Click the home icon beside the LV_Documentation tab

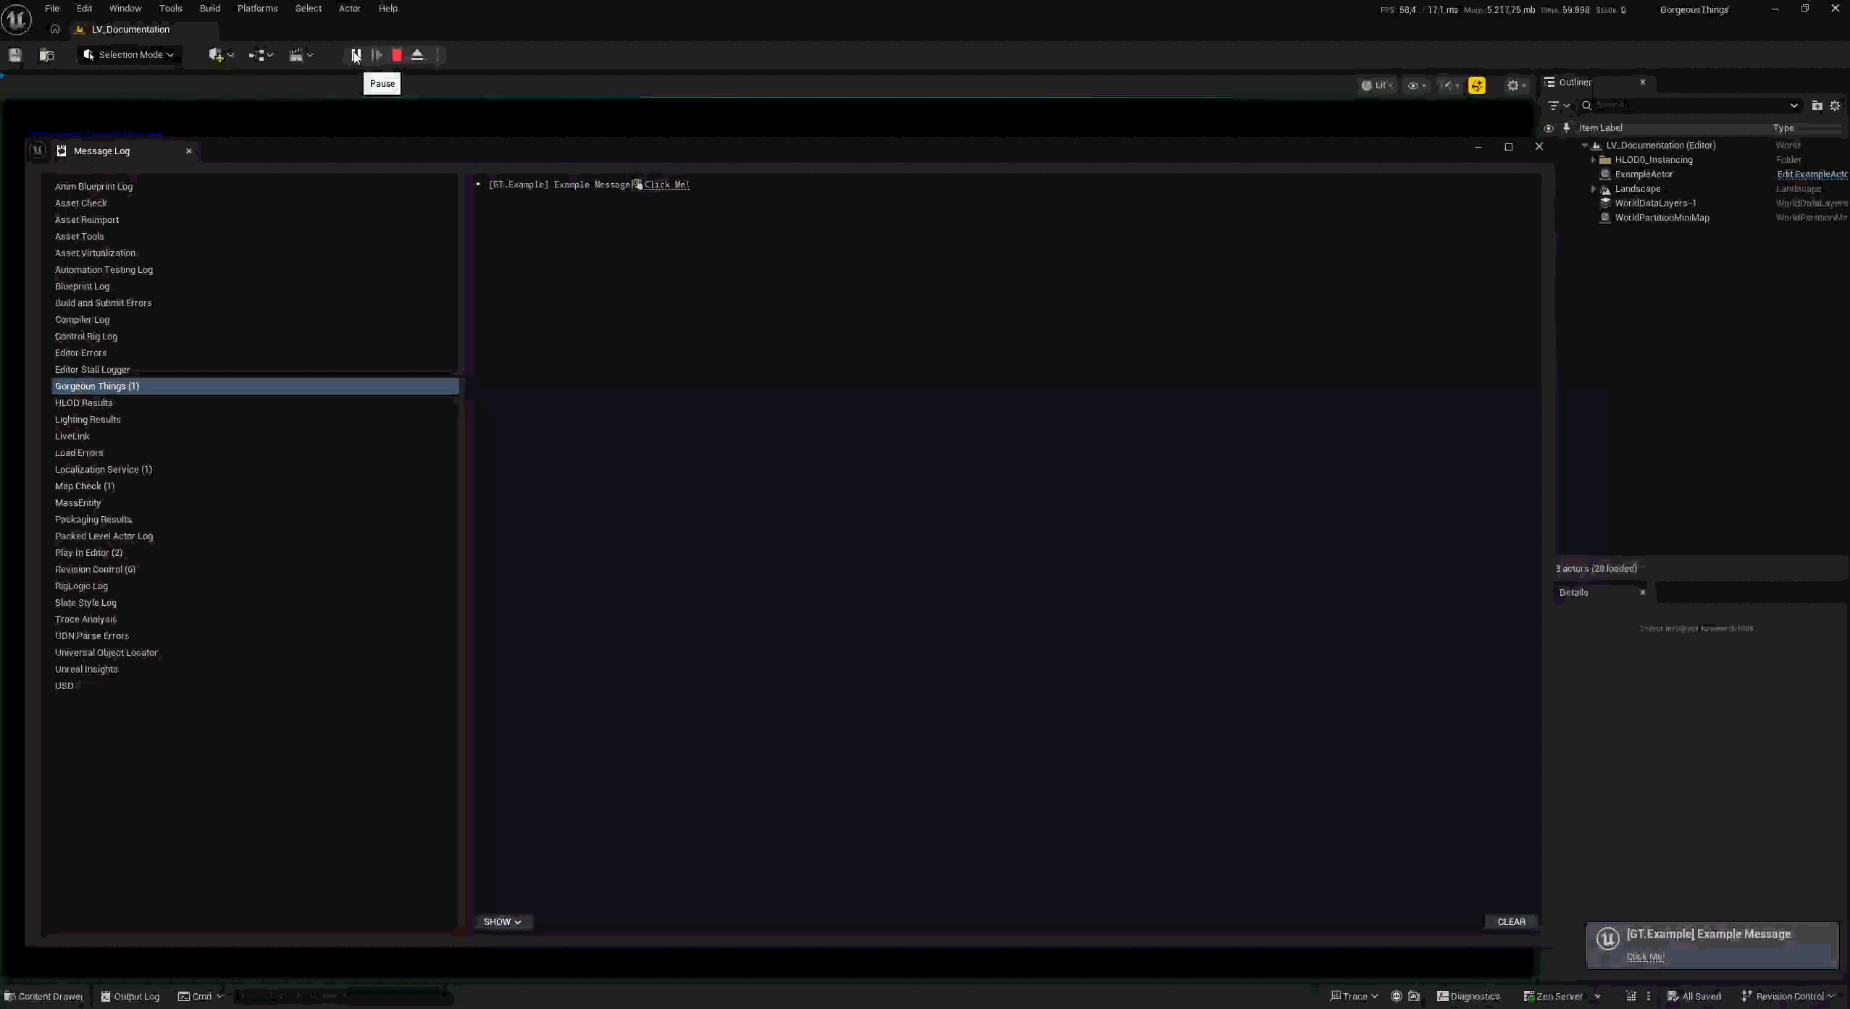pos(55,30)
